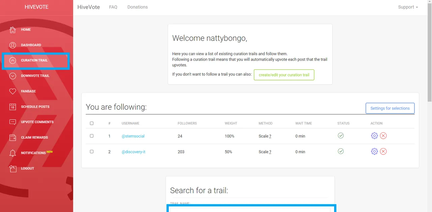Check the box for @discovery-it row
Screen dimensions: 432x212
(x=91, y=151)
